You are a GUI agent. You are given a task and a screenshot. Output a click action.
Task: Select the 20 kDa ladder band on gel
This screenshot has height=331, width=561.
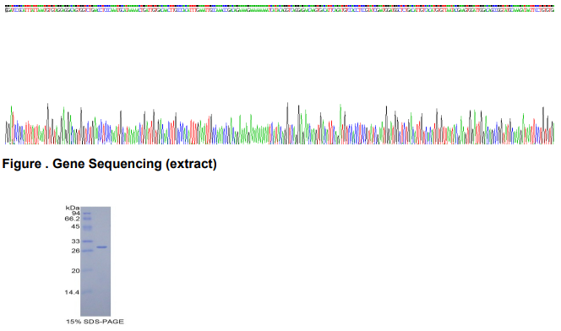pos(87,270)
